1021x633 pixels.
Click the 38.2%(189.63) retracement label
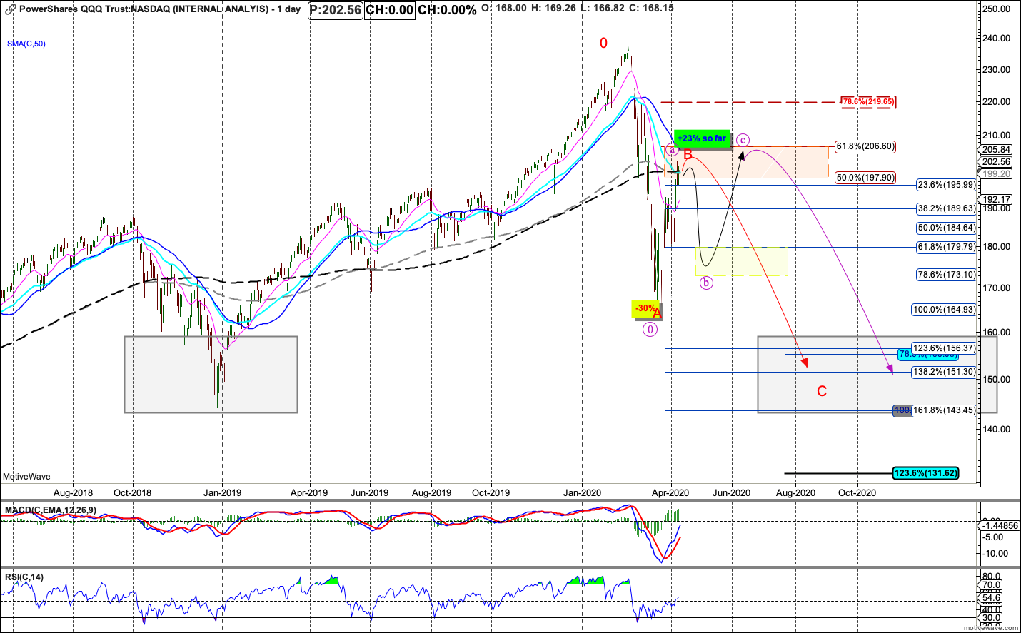click(x=947, y=209)
